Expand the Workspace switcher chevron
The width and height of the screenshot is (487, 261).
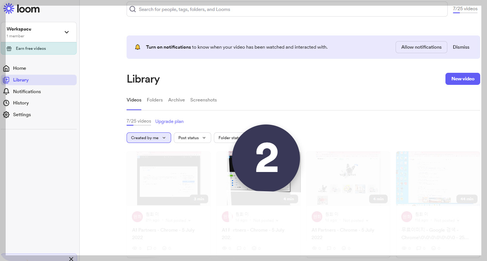67,32
